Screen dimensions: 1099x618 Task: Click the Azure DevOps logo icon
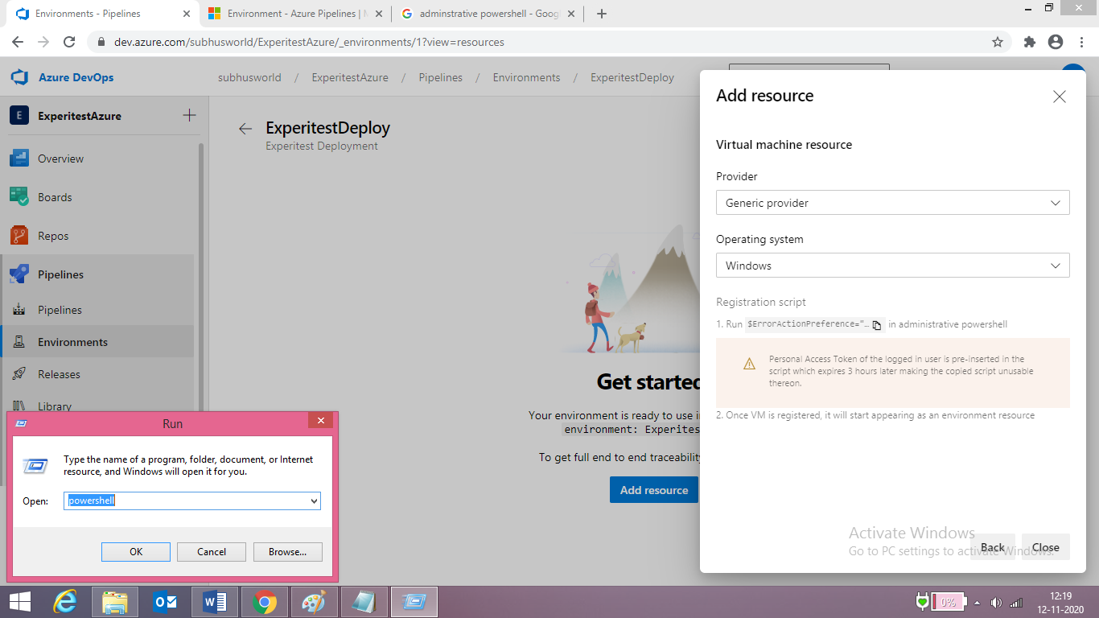pos(19,77)
